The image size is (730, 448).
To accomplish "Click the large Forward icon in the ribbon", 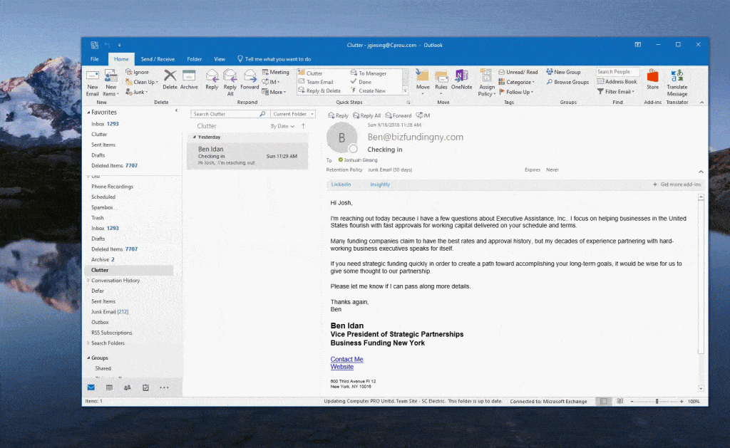I will [250, 75].
